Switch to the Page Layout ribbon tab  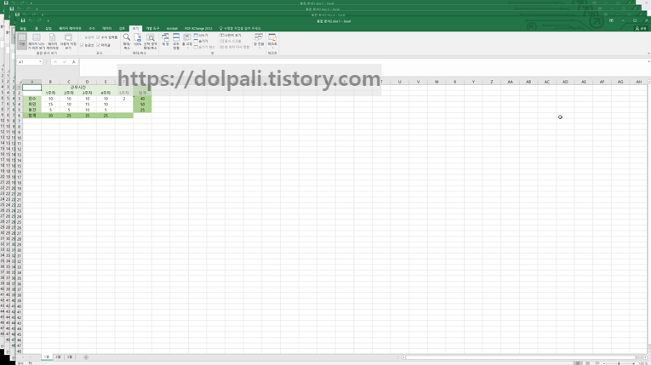[70, 28]
